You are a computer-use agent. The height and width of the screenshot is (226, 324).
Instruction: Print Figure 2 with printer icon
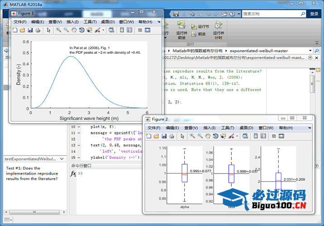click(172, 136)
